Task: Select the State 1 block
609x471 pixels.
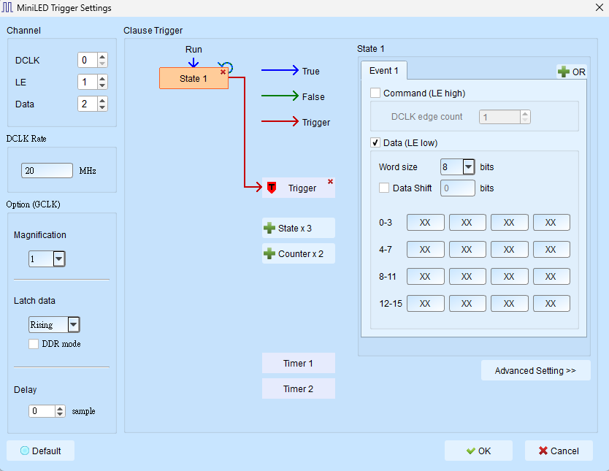Action: tap(194, 78)
